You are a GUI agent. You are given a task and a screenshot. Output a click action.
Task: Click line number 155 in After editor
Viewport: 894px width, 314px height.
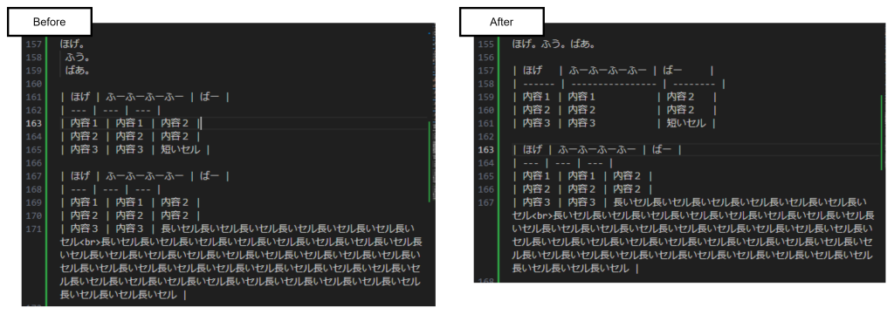click(x=485, y=44)
